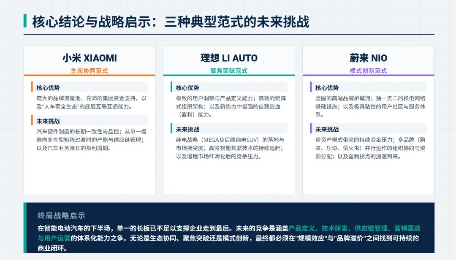
Task: Select the 小米 XIAOMI card heading
Action: 90,58
